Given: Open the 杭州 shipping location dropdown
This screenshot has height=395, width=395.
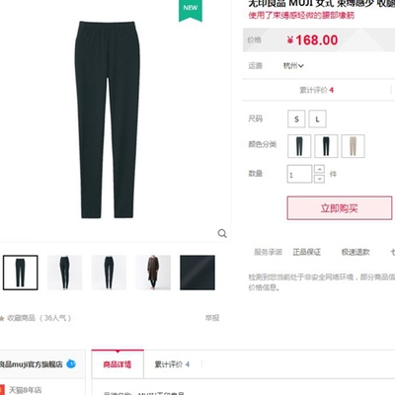Looking at the screenshot, I should click(x=293, y=66).
